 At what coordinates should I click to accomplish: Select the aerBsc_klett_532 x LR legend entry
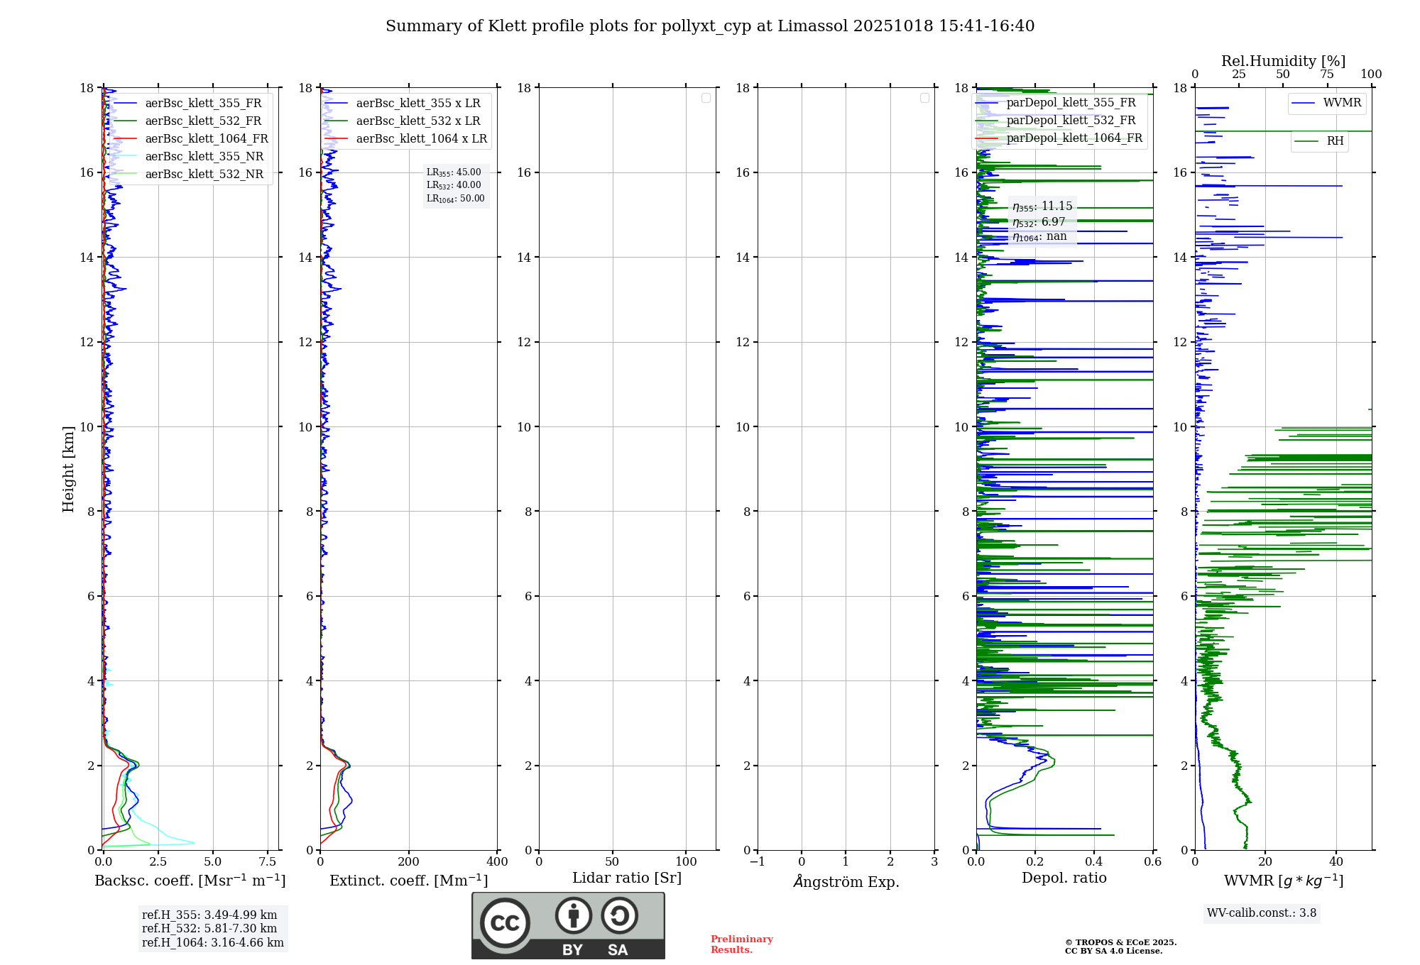(x=417, y=121)
